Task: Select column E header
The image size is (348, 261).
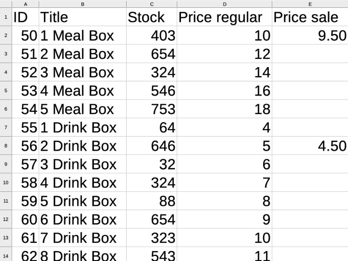Action: click(310, 4)
